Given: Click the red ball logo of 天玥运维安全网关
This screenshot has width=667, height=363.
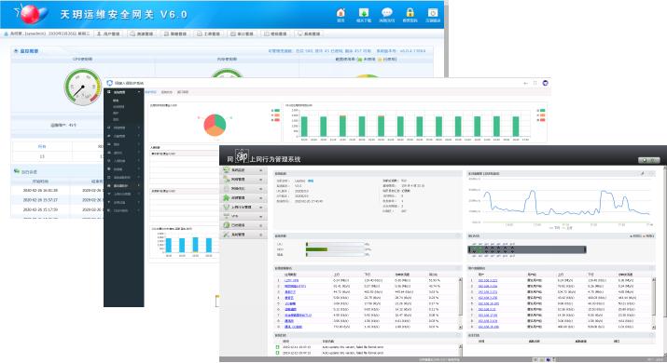Looking at the screenshot, I should click(30, 14).
